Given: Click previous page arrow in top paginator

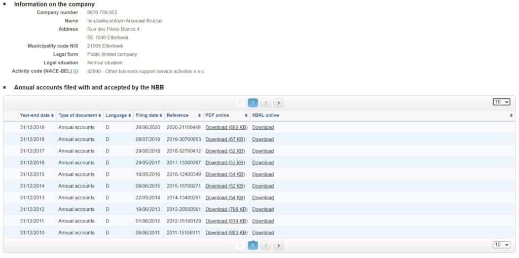Looking at the screenshot, I should pos(240,103).
